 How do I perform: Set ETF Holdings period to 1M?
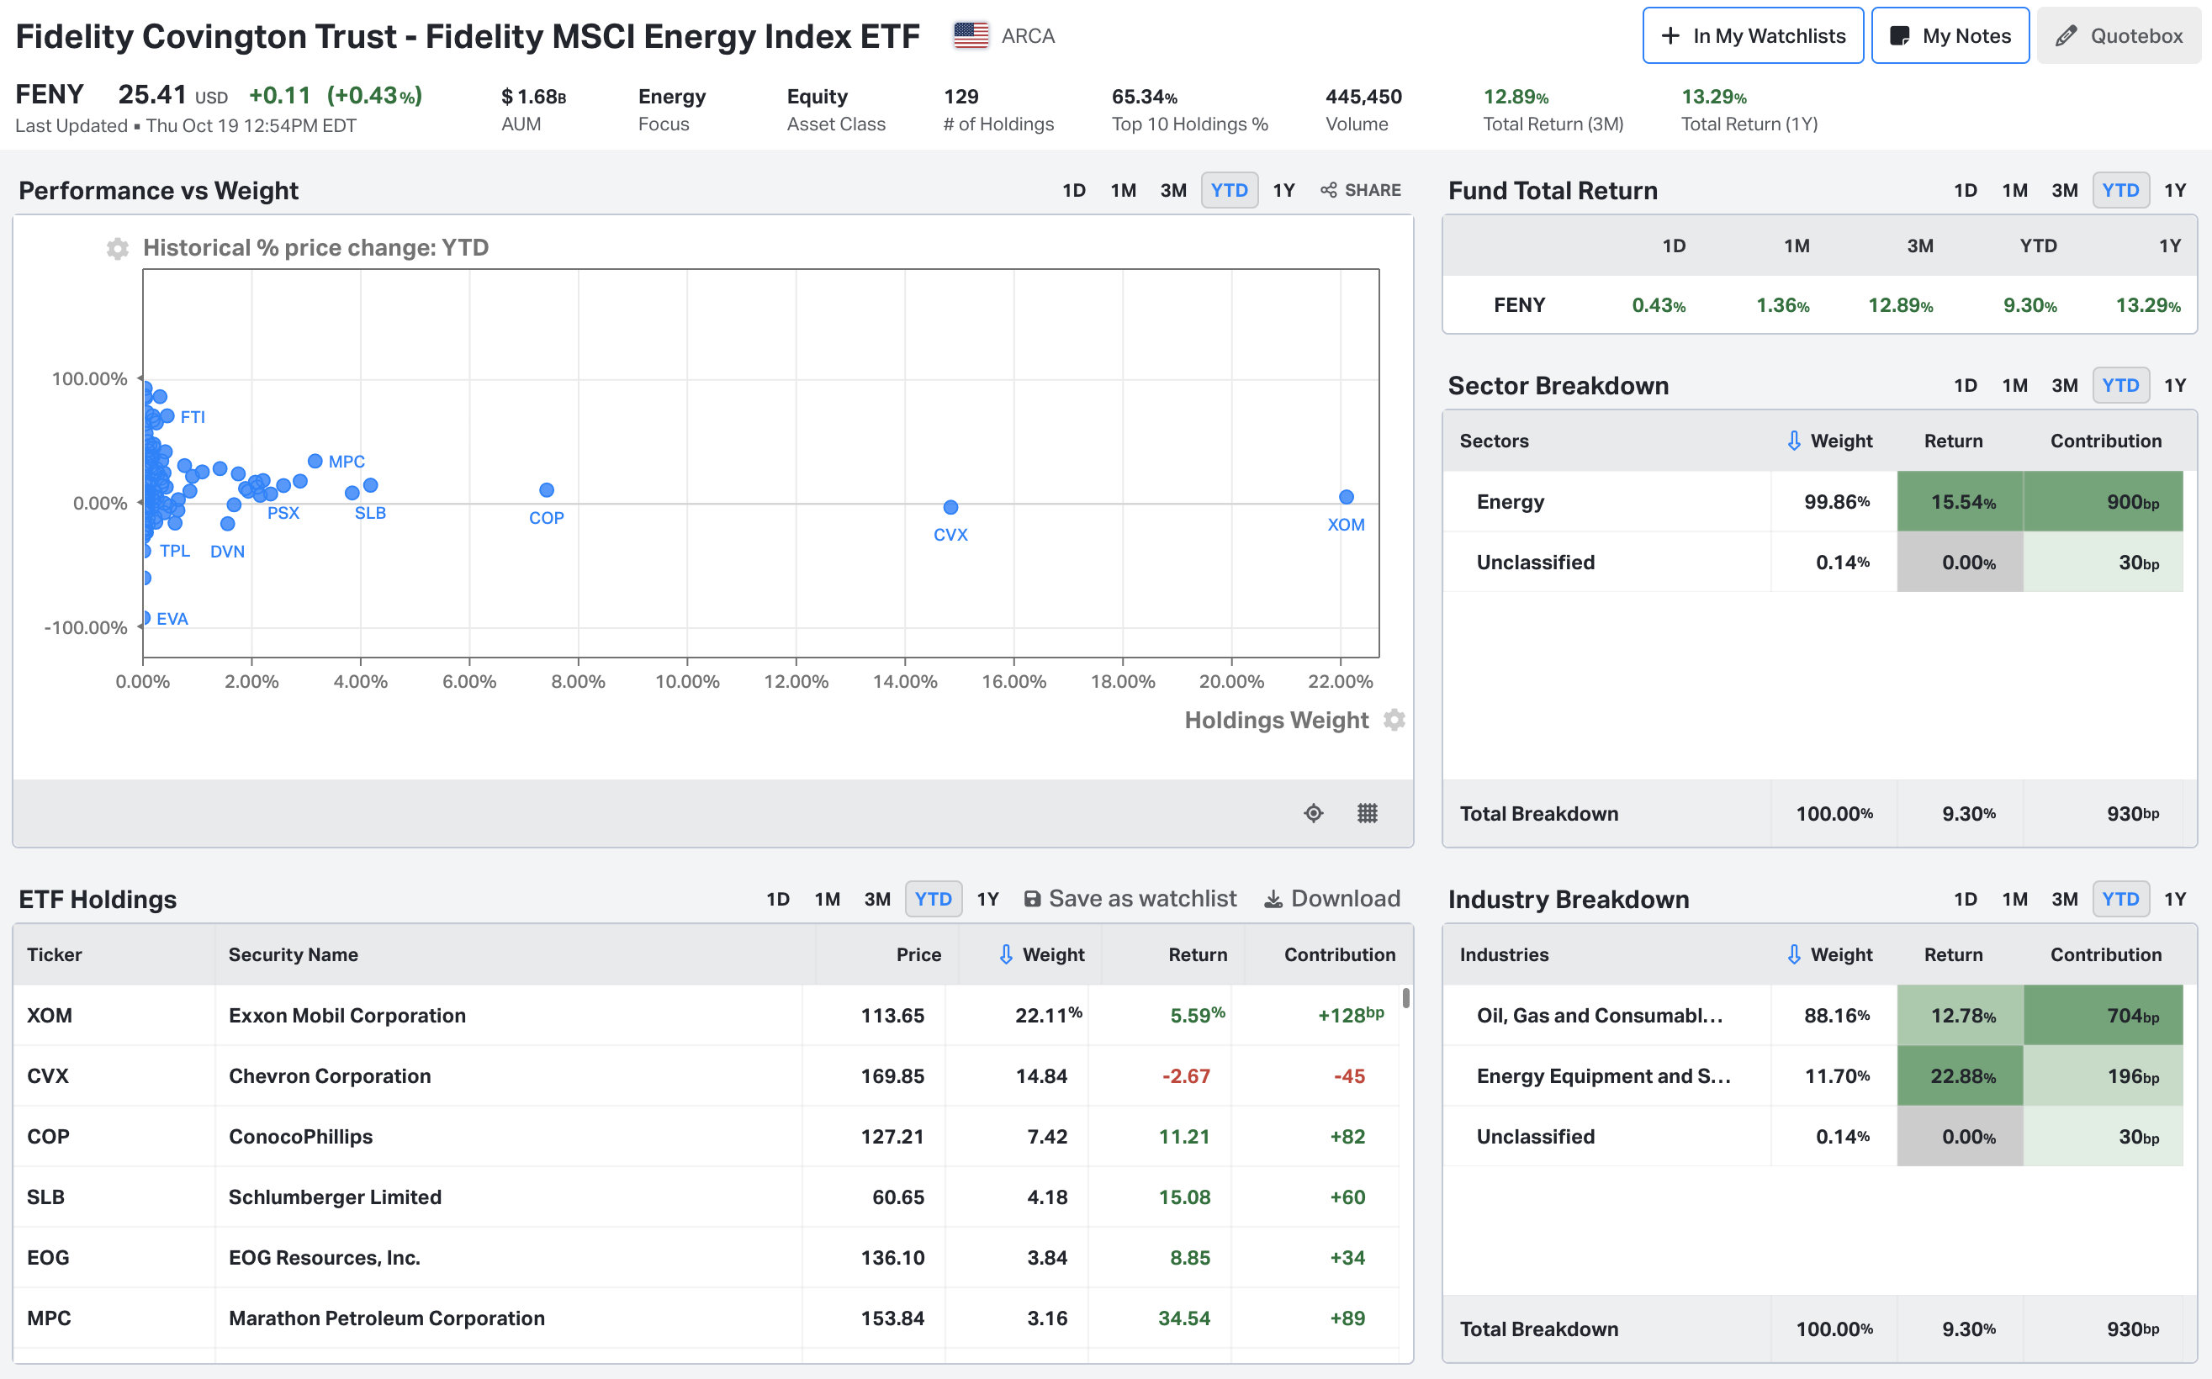[827, 898]
